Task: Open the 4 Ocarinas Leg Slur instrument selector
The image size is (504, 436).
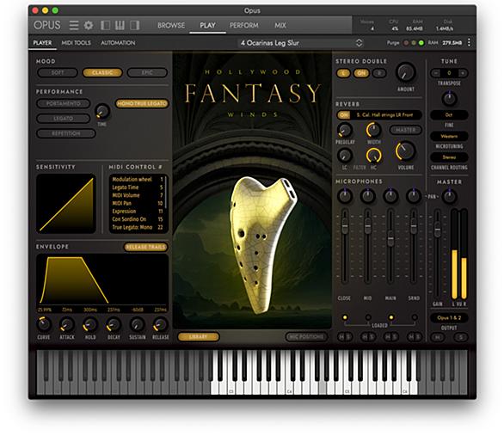Action: pyautogui.click(x=301, y=43)
